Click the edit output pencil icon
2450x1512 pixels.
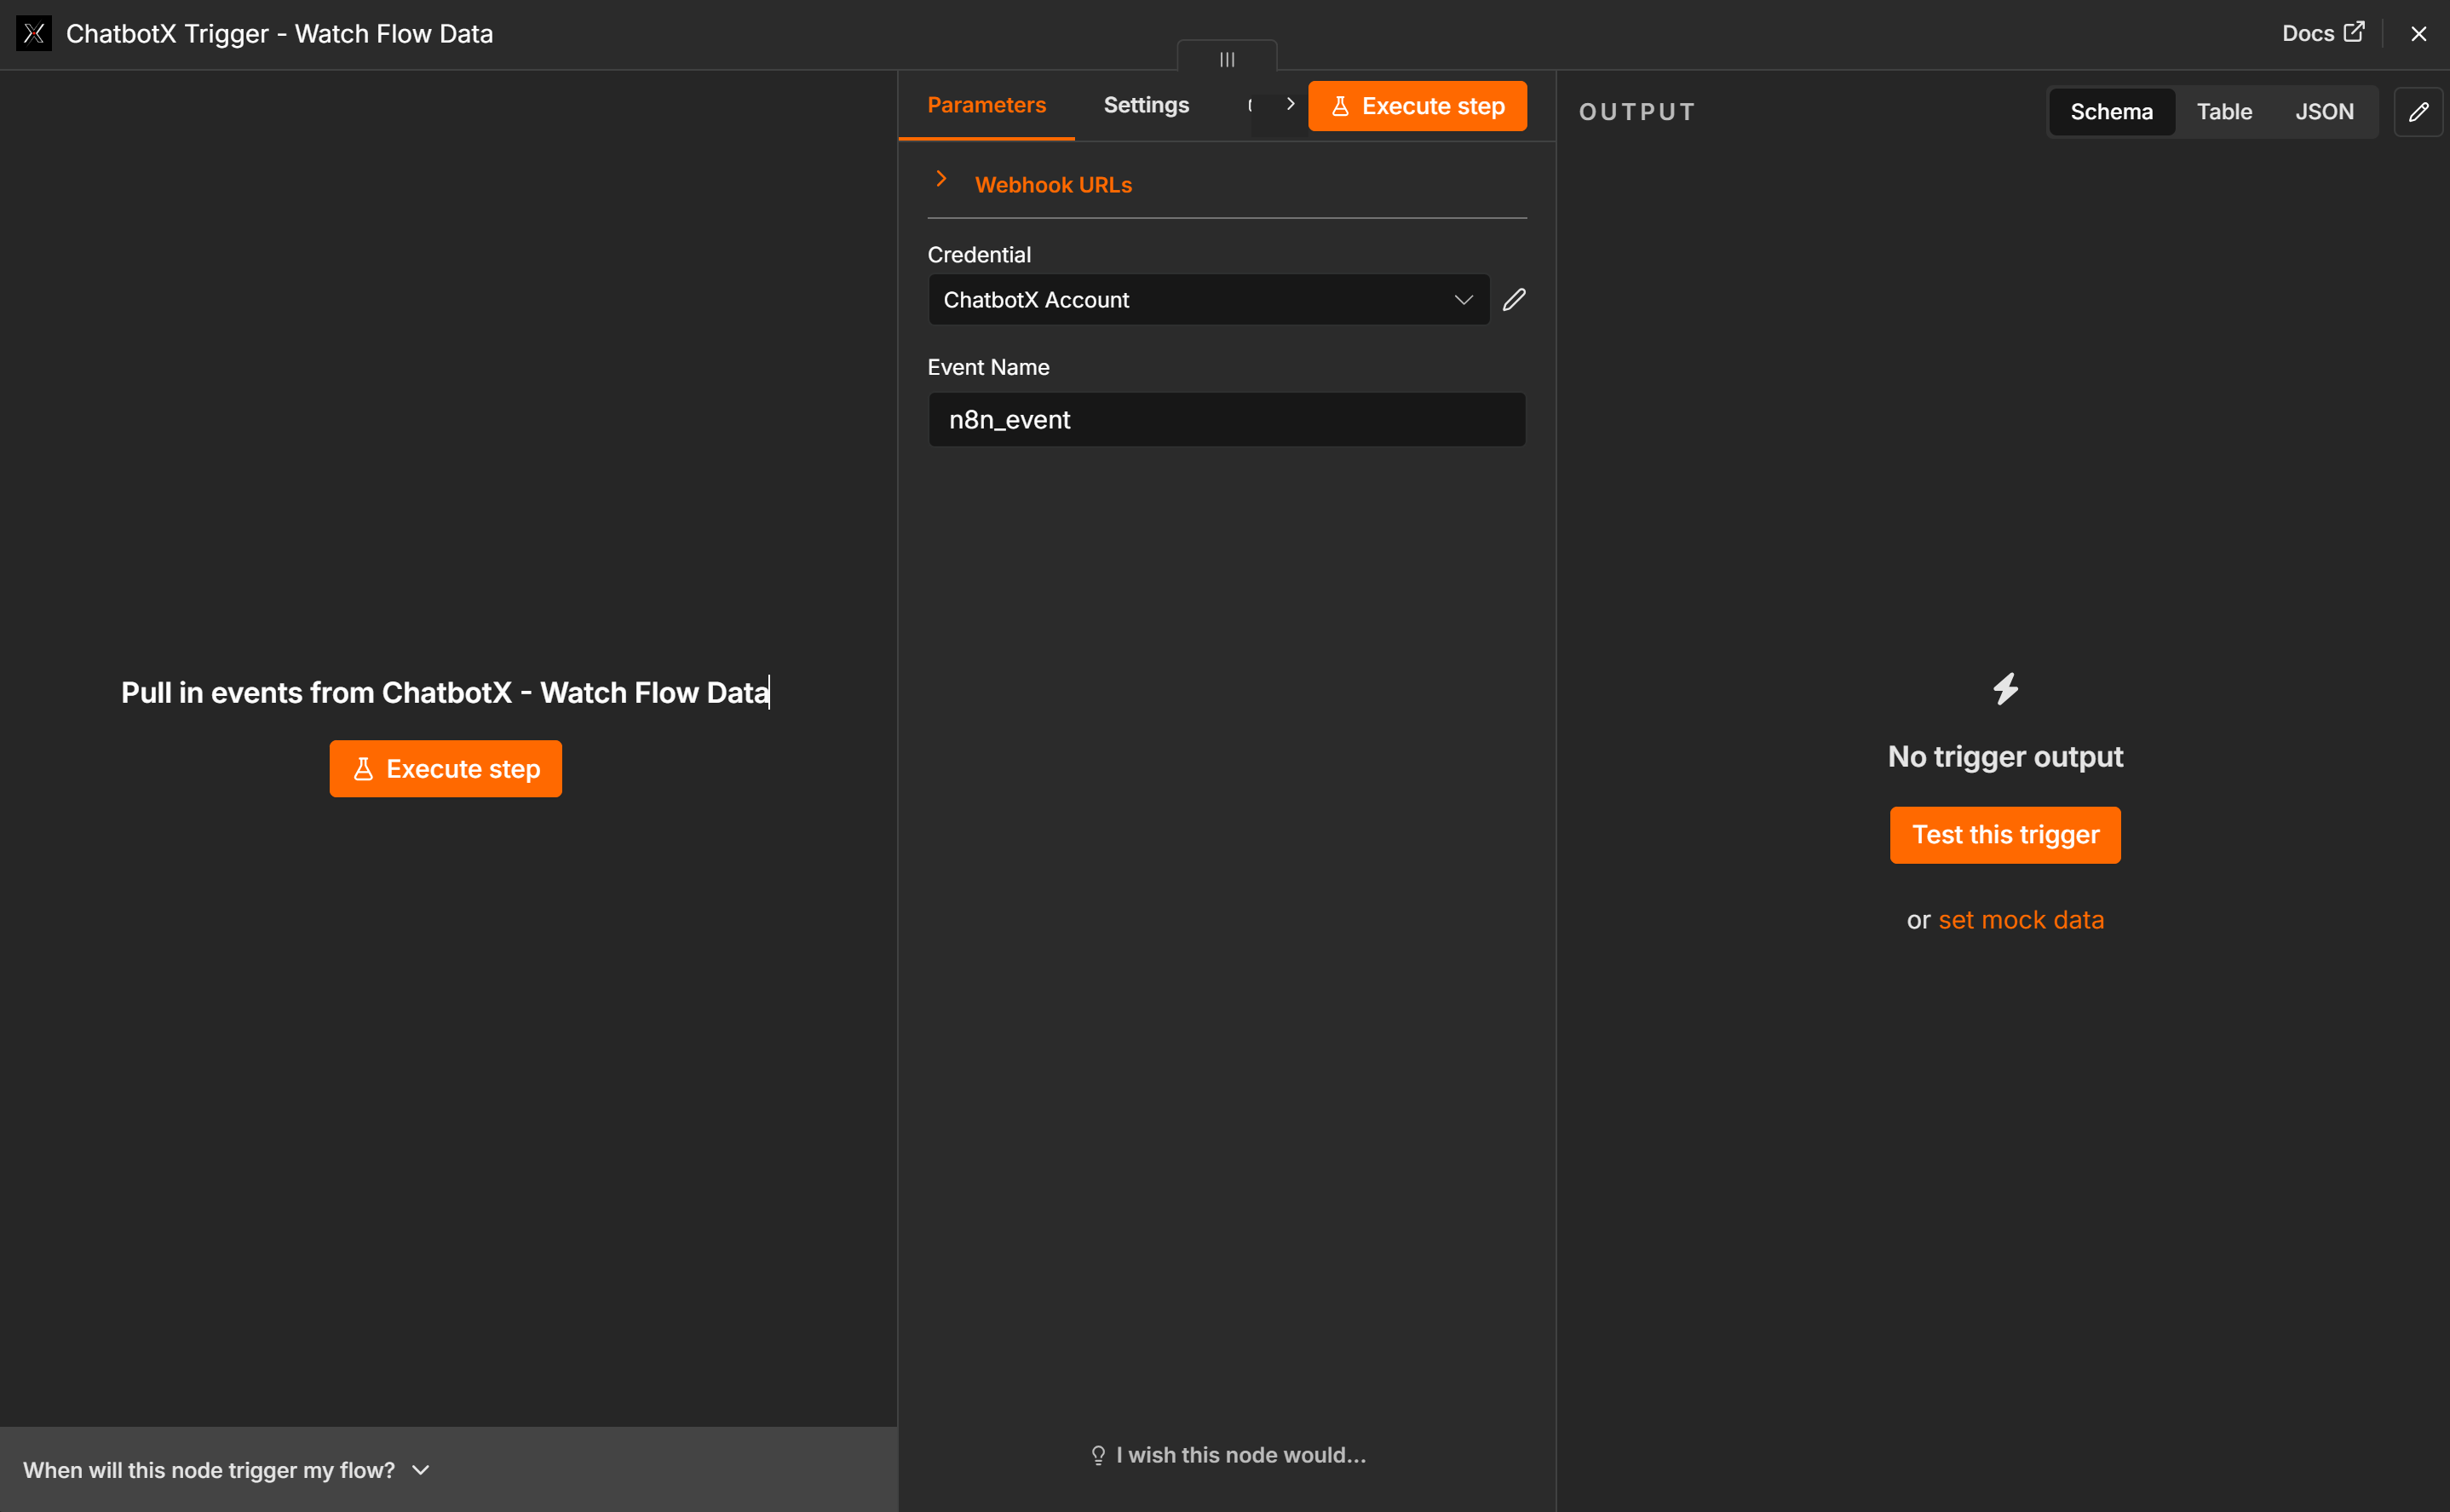pyautogui.click(x=2418, y=112)
